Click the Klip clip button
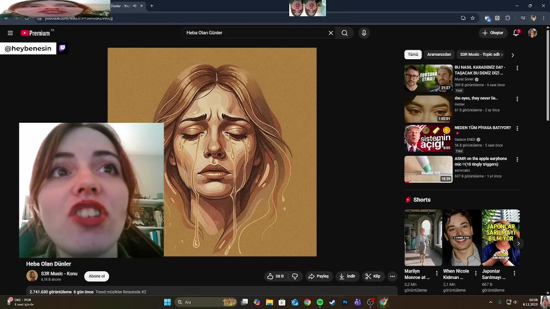The image size is (550, 309). click(373, 276)
